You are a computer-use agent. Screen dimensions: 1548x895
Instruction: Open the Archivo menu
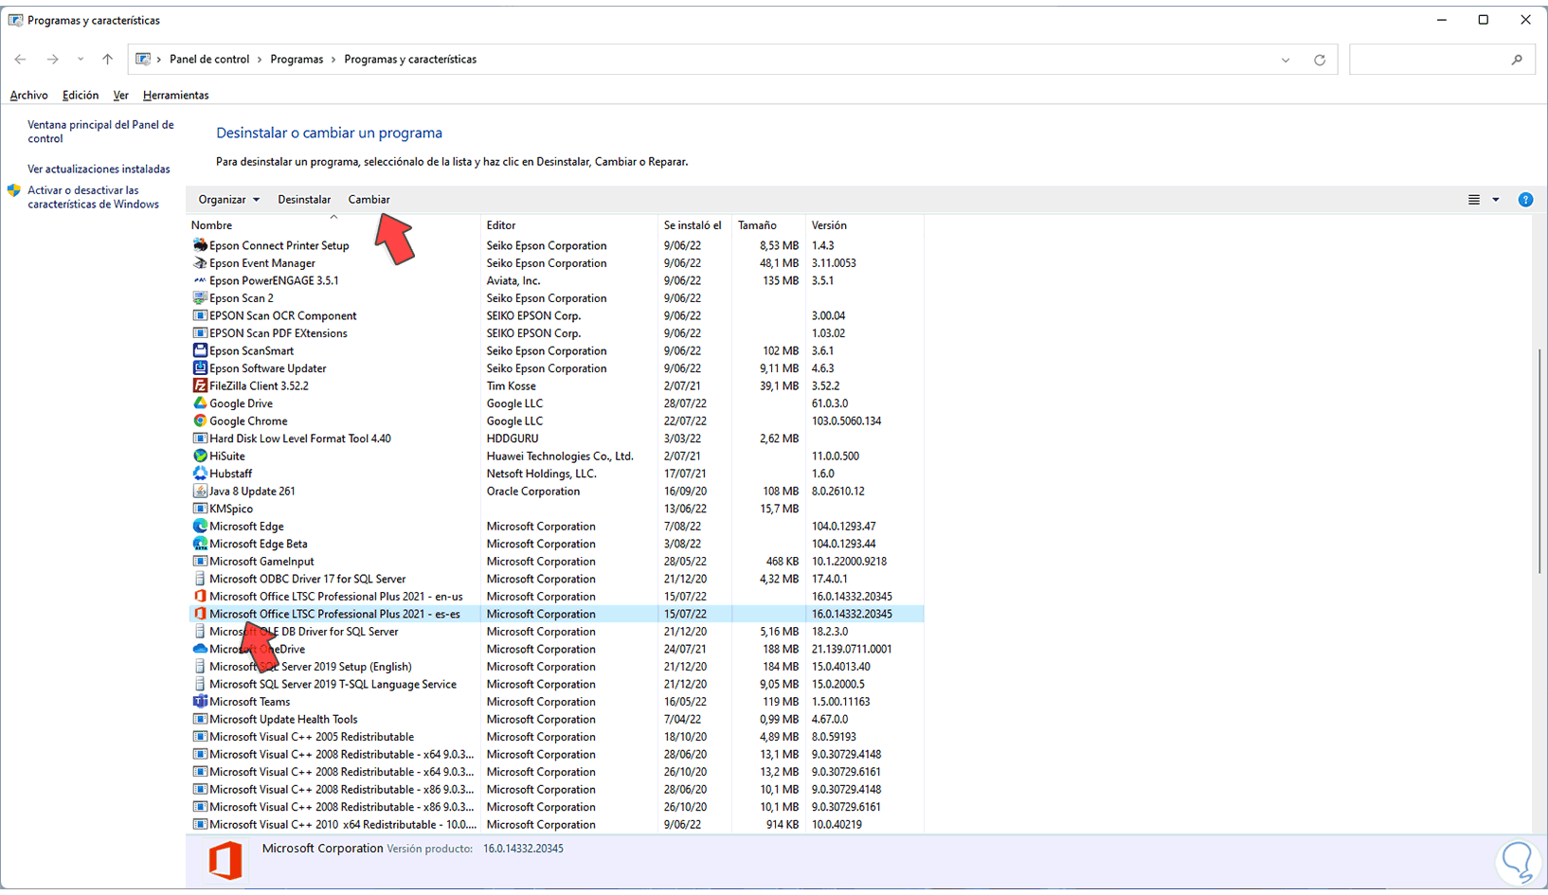[x=28, y=96]
